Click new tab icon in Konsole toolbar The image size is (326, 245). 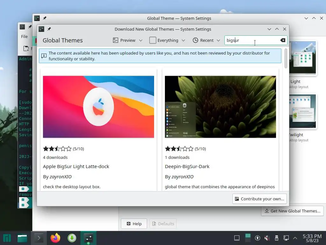[x=26, y=48]
